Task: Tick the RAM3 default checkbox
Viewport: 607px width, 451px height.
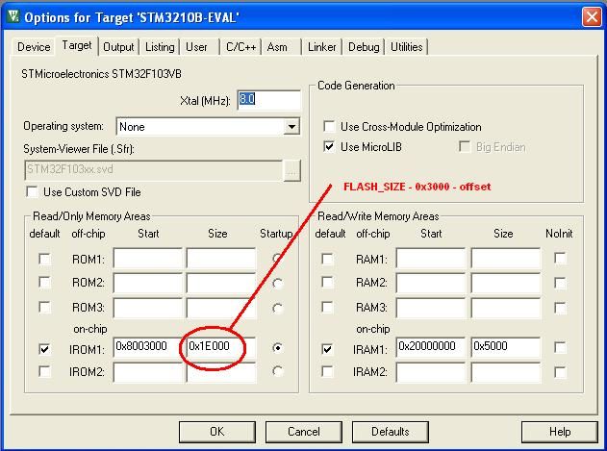Action: point(327,307)
